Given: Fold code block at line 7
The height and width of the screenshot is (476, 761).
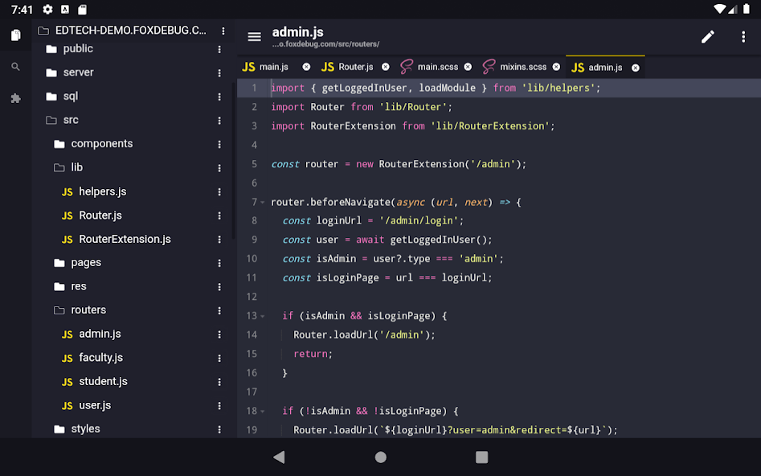Looking at the screenshot, I should click(x=263, y=203).
